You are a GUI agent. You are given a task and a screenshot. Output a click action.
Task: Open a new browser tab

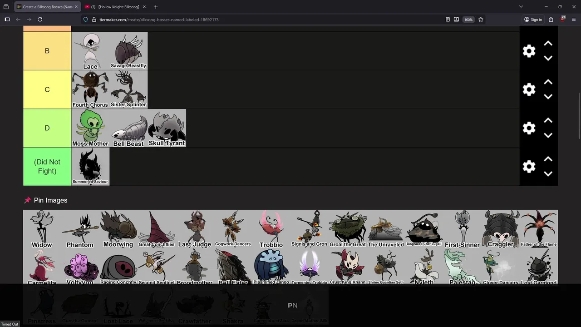(155, 7)
